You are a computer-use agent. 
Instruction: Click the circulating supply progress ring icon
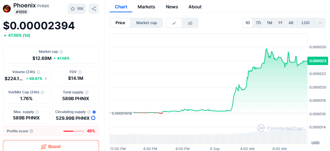(93, 118)
